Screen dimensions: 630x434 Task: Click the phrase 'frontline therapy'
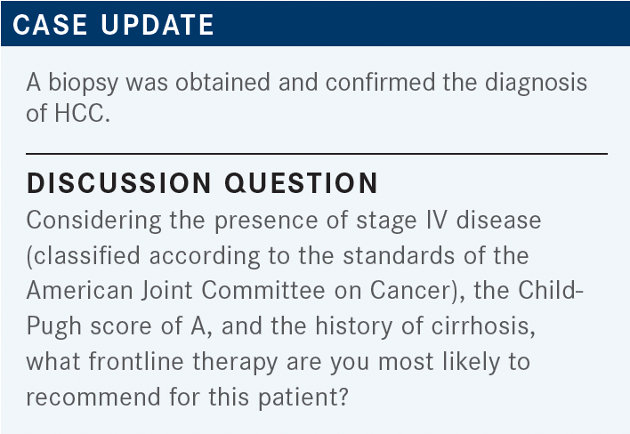[183, 362]
